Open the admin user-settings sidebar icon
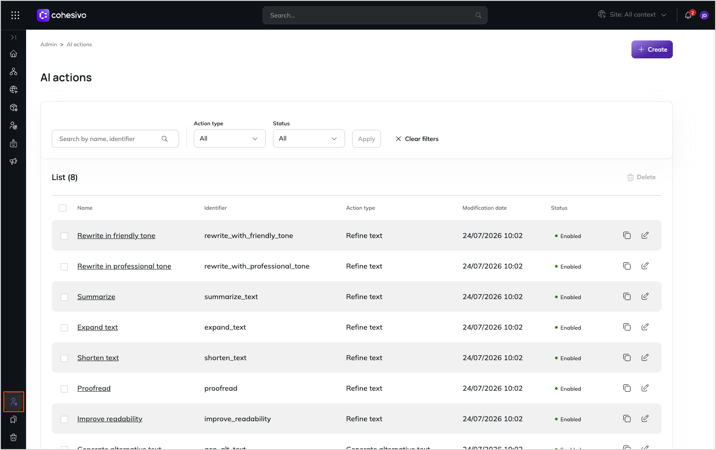Image resolution: width=716 pixels, height=450 pixels. [13, 401]
